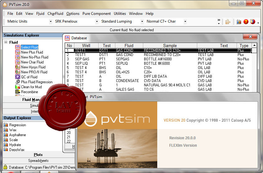Open the Edit menu

coord(19,14)
